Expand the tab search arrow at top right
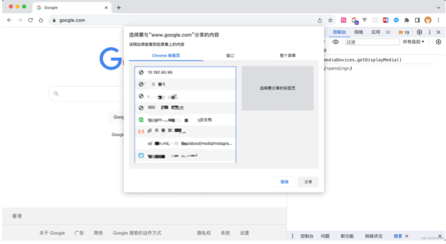This screenshot has width=446, height=244. click(438, 8)
